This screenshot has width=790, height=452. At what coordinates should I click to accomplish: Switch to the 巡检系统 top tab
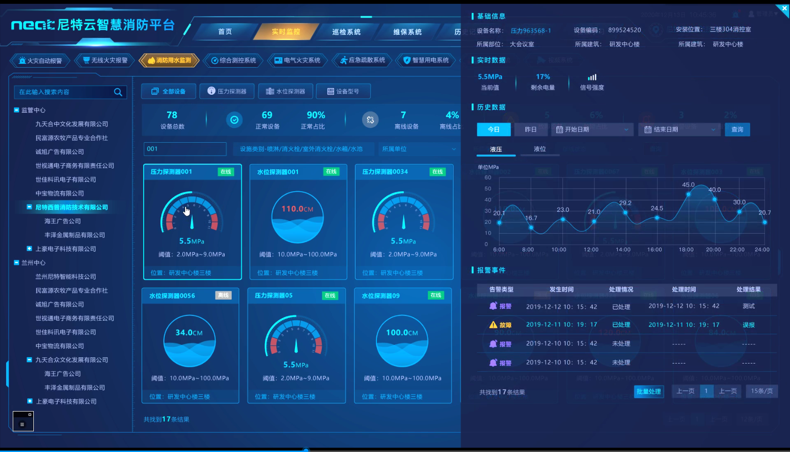(346, 32)
